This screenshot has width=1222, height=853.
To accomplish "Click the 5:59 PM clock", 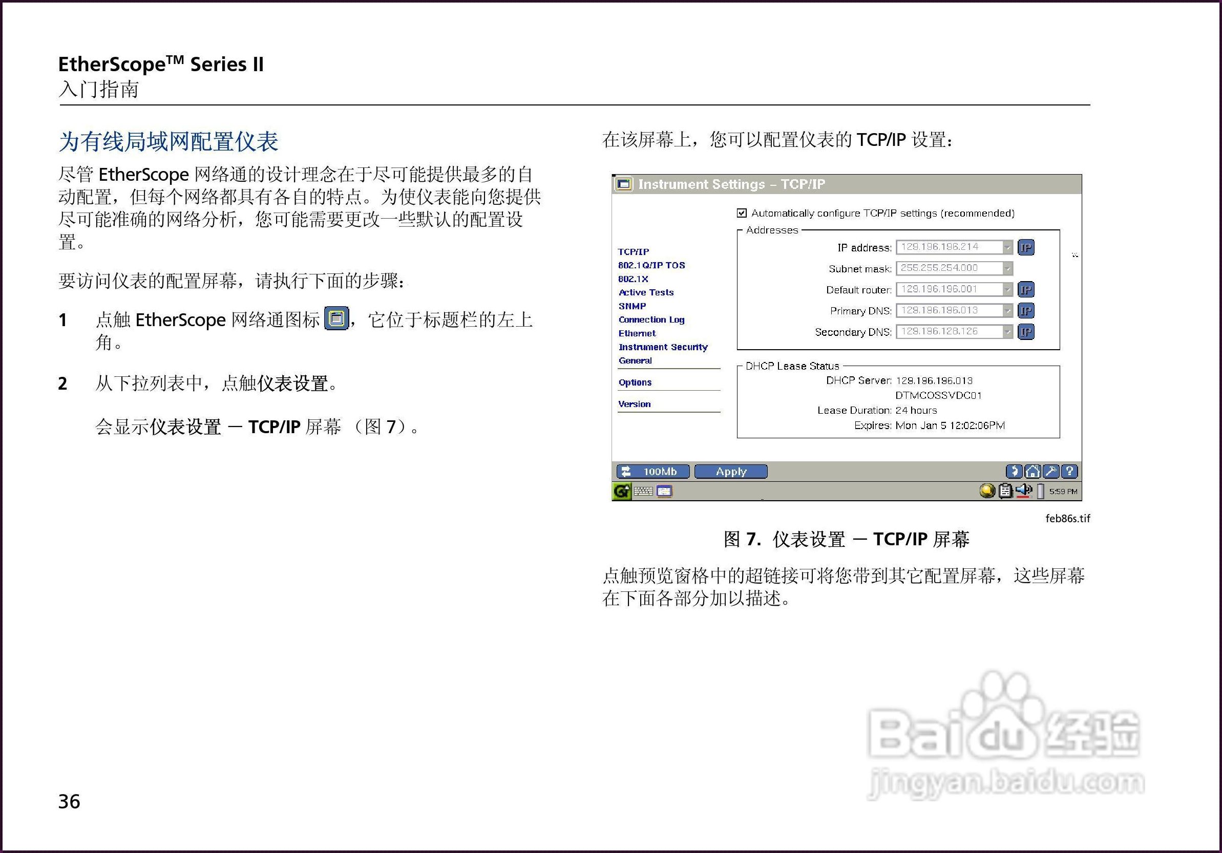I will (x=1063, y=492).
